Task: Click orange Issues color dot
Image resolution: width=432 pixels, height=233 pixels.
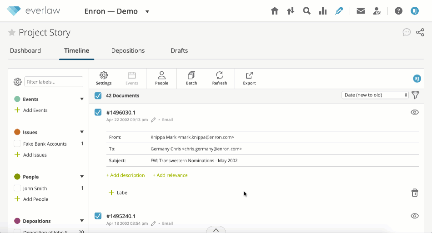Action: coord(17,132)
